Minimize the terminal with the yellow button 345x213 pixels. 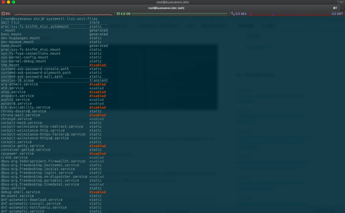pos(8,2)
